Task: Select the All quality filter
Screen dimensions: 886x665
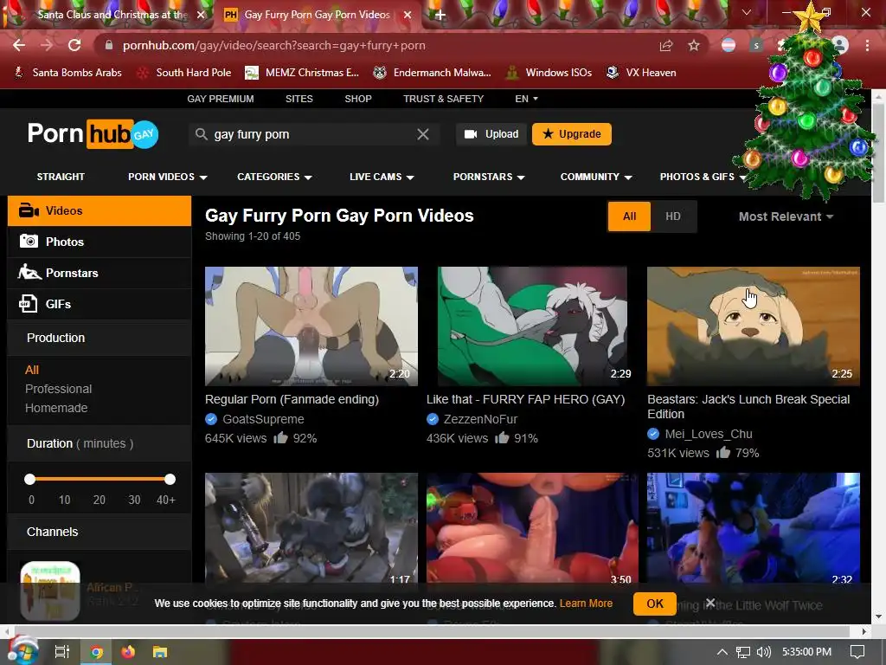Action: pyautogui.click(x=630, y=216)
